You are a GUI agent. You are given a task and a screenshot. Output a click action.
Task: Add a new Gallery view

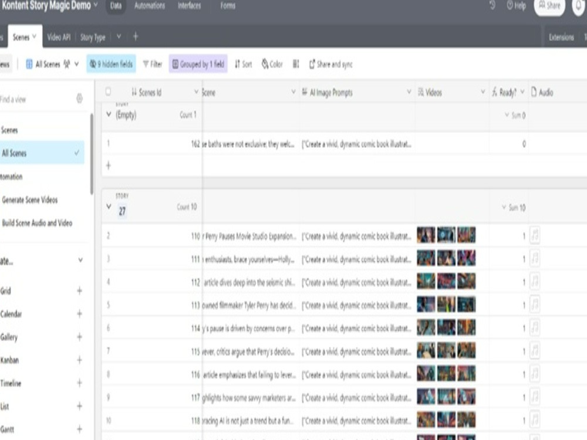click(x=79, y=337)
